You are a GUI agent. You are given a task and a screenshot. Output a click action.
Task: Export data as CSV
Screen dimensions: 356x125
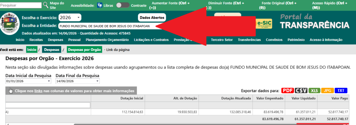301,91
